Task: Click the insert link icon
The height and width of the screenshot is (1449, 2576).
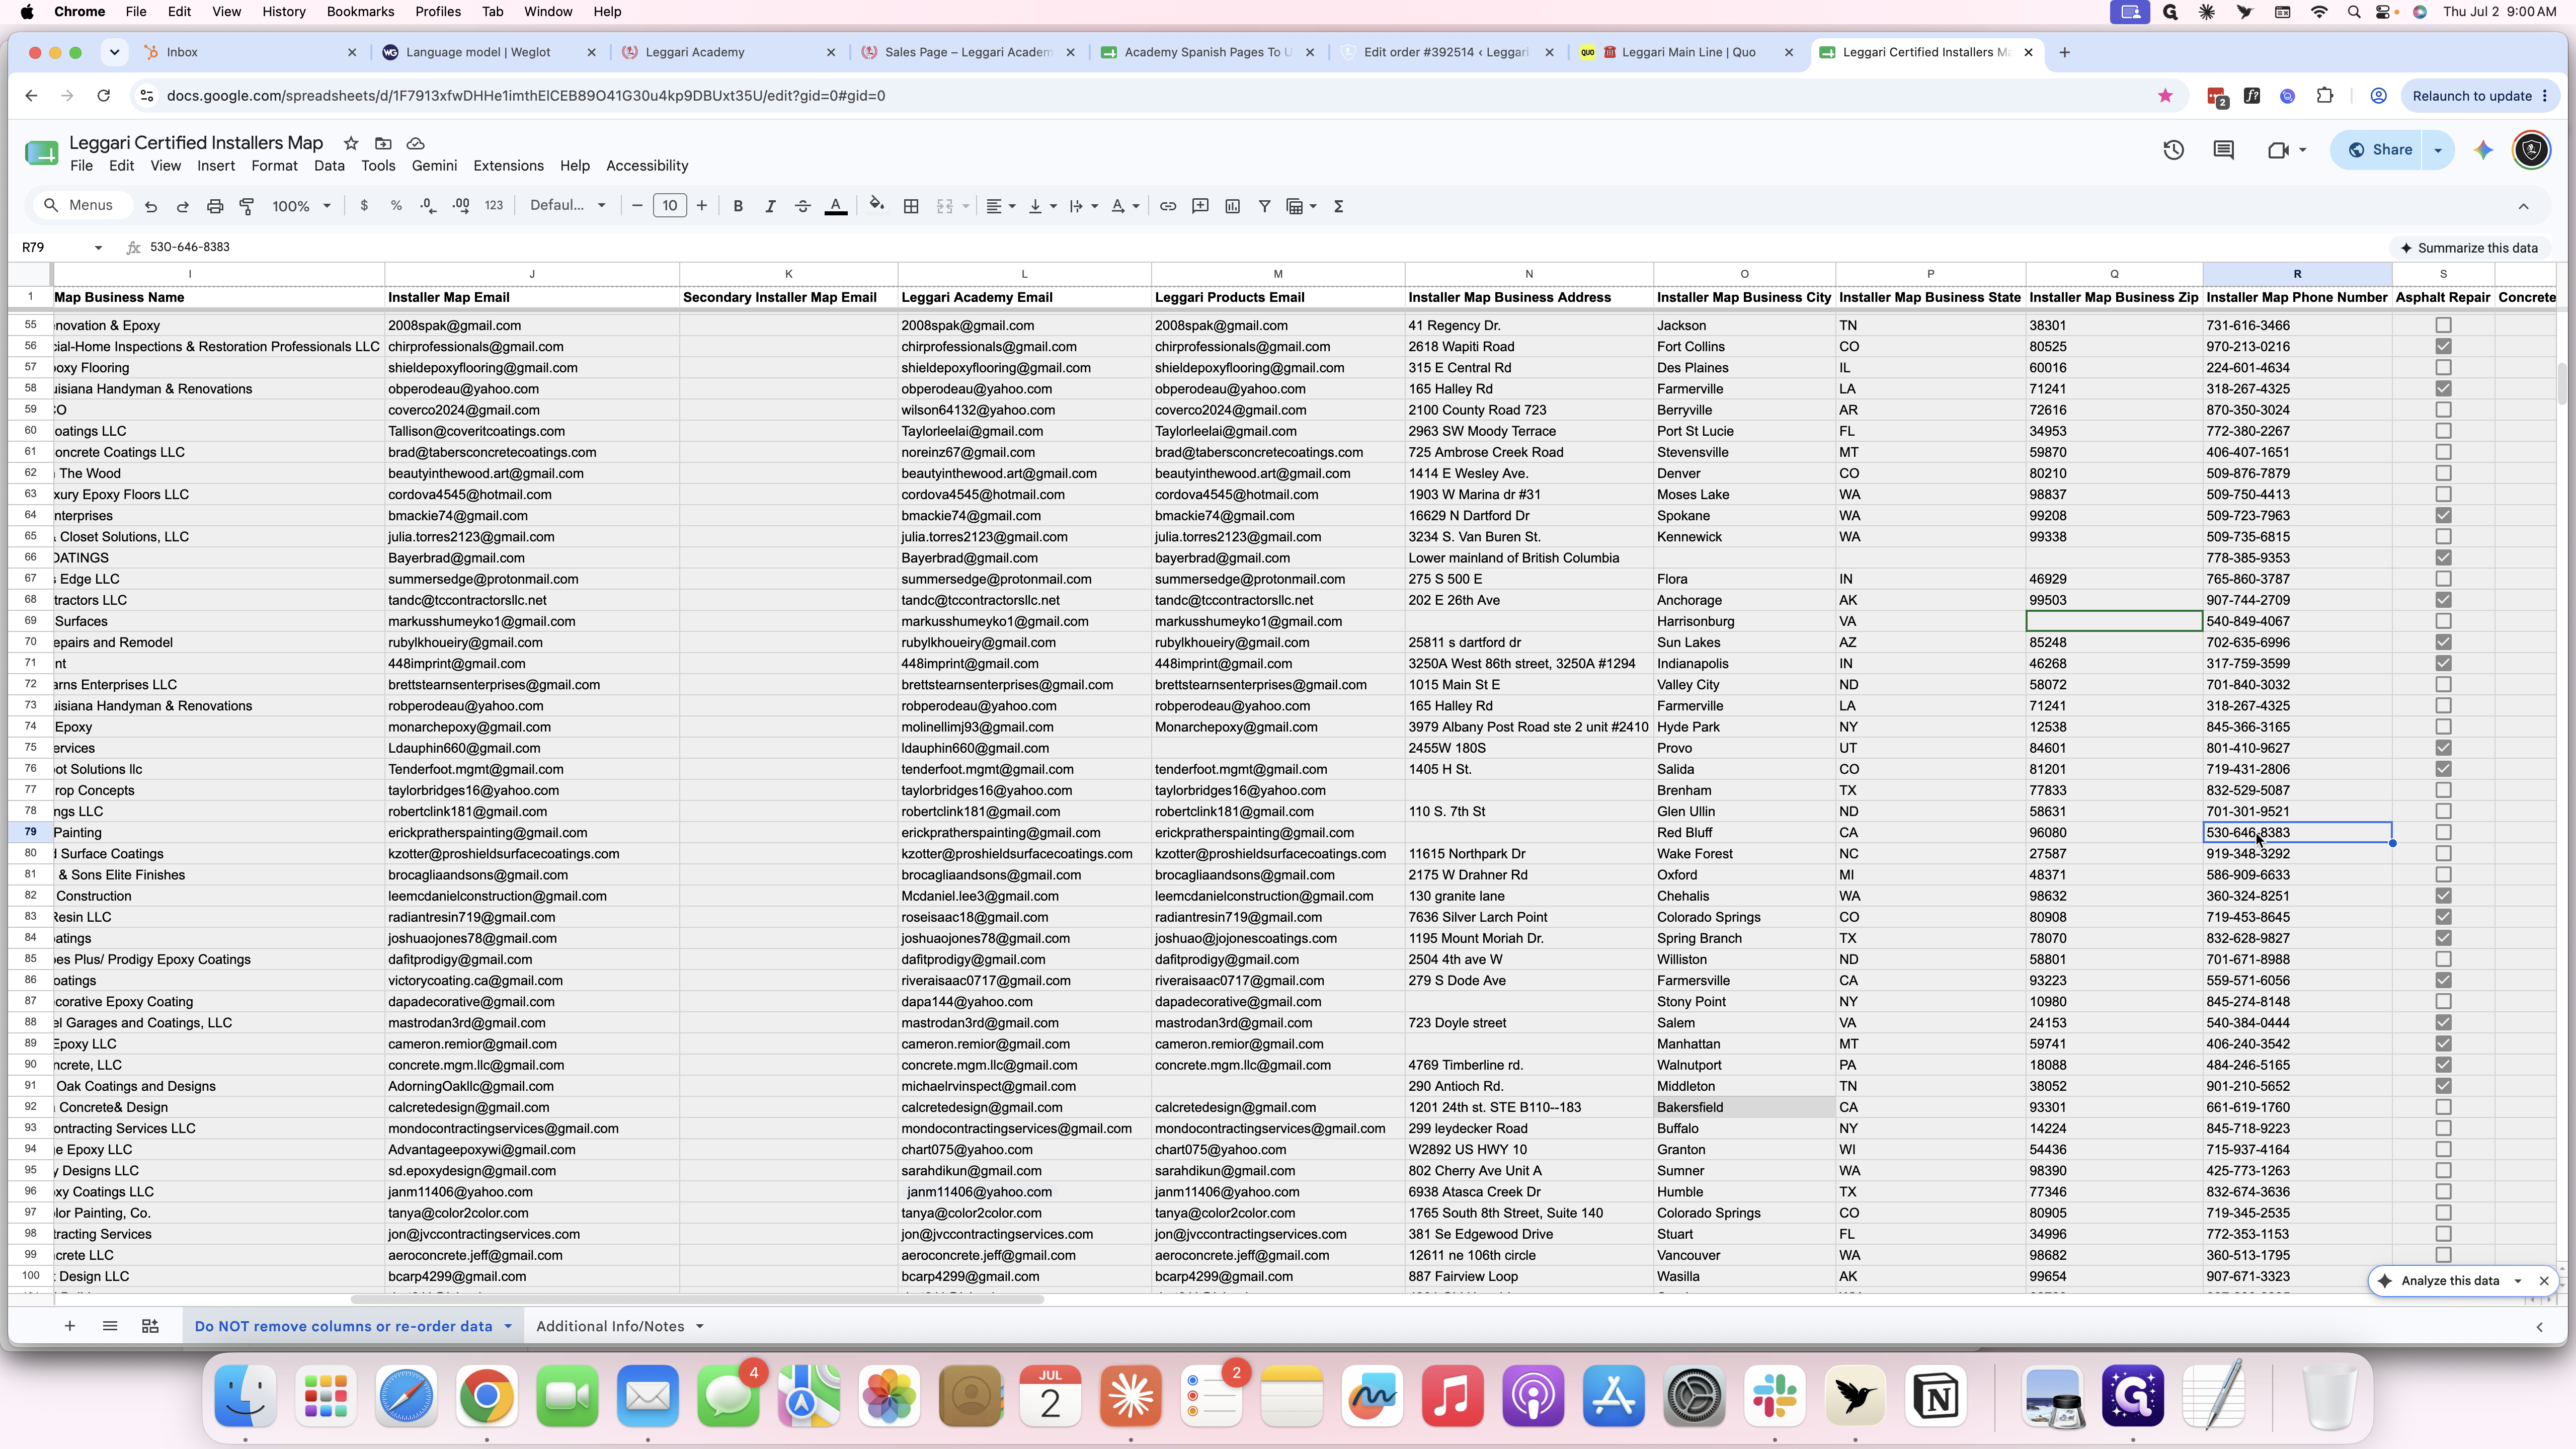Action: click(1167, 206)
